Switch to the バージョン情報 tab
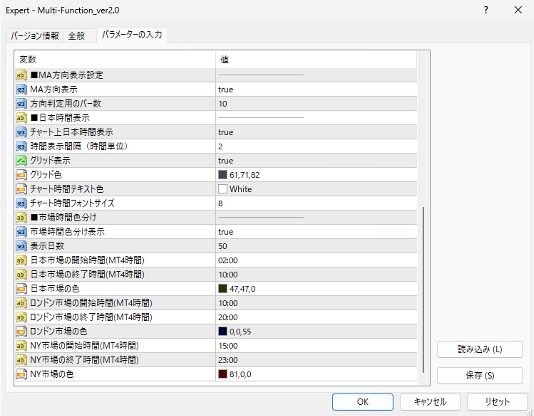 point(35,36)
